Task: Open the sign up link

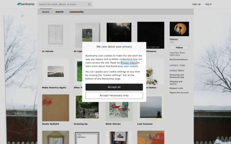Action: [196, 4]
